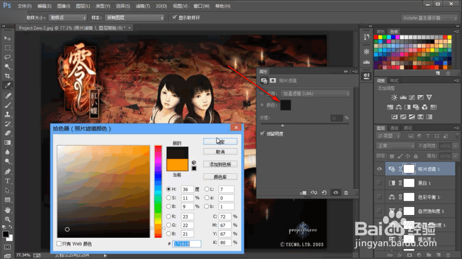
Task: Click the 添加到色板 button
Action: 220,165
